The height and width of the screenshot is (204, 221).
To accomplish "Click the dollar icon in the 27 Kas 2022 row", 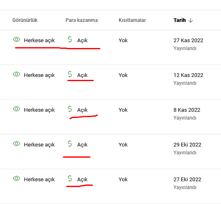I will tap(70, 39).
